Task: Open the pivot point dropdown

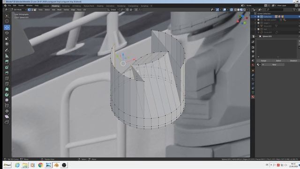Action: [122, 9]
